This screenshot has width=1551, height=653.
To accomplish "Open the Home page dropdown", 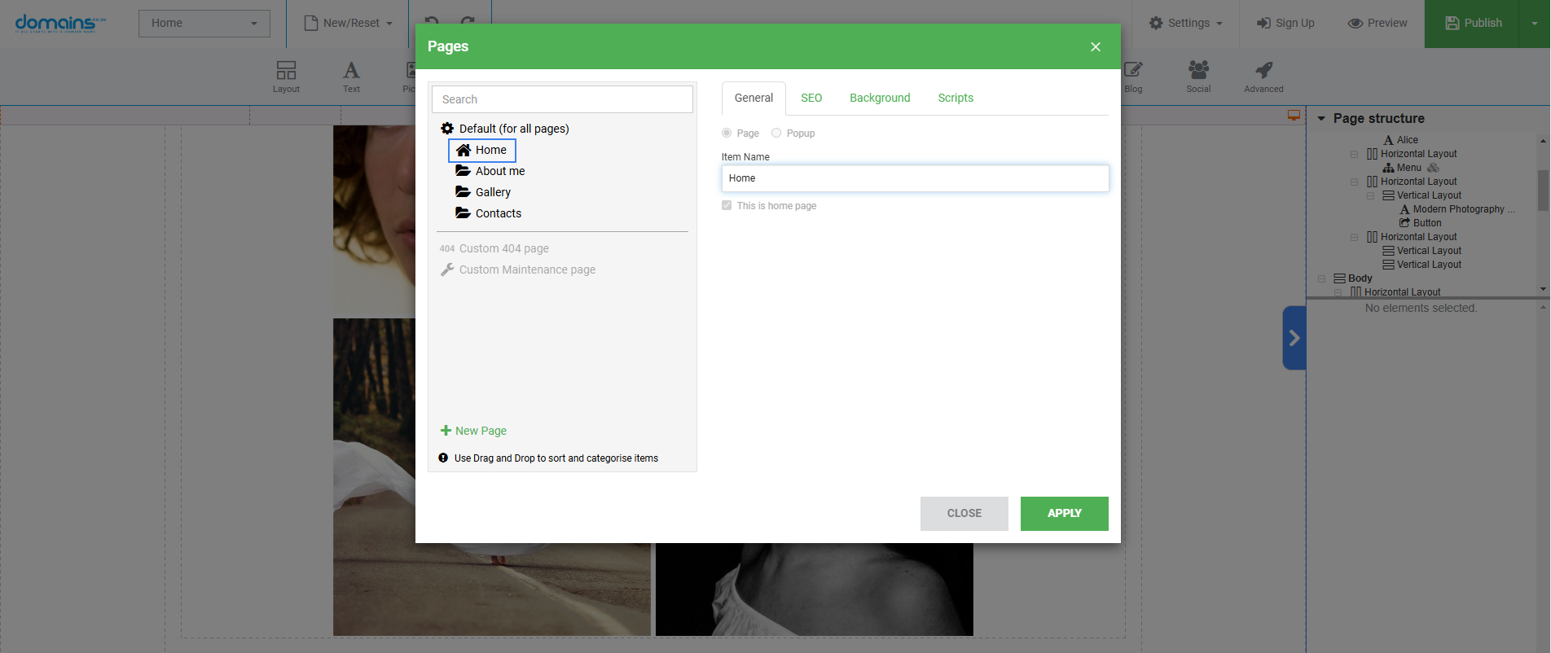I will coord(204,23).
